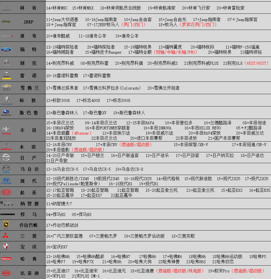Click the Chevrolet bowtie logo

pyautogui.click(x=7, y=87)
